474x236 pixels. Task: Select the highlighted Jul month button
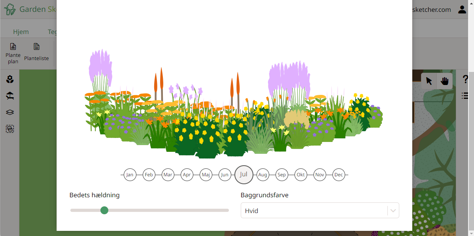(x=244, y=174)
